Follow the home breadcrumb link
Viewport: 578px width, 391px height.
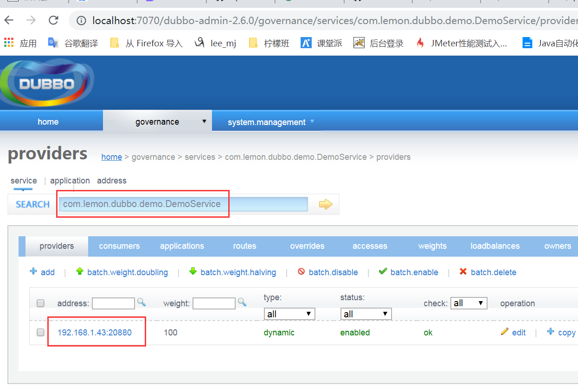point(112,157)
